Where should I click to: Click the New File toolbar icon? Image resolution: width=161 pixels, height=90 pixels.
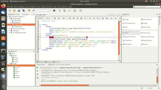click(x=10, y=10)
